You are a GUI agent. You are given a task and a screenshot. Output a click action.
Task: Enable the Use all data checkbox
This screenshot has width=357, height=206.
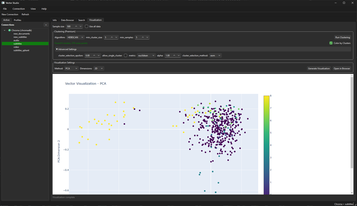click(x=87, y=26)
